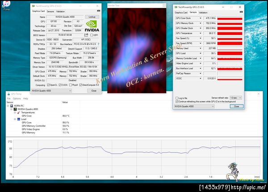Click GPU Temp app icon in title bar
Viewport: 268px width, 192px height.
(x=8, y=94)
